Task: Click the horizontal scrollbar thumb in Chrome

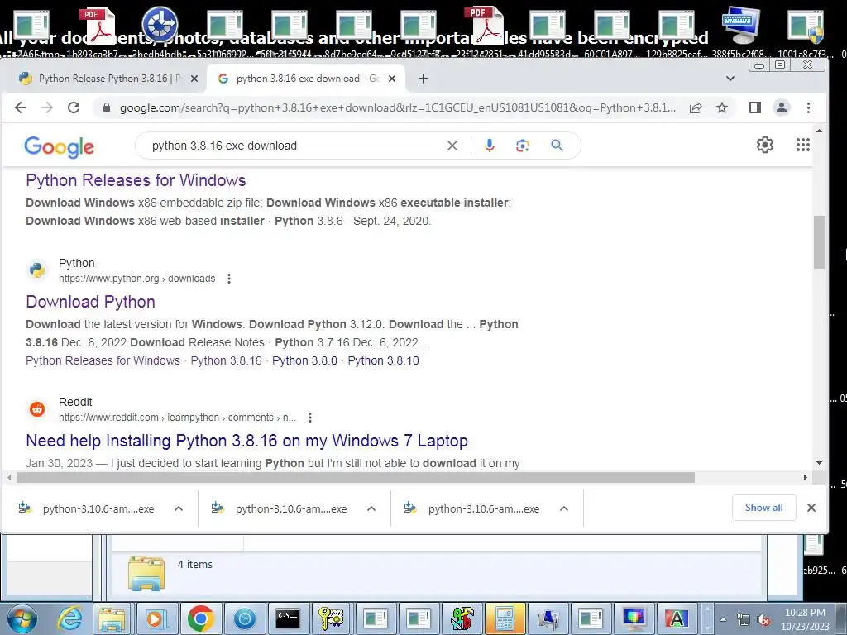Action: tap(356, 478)
